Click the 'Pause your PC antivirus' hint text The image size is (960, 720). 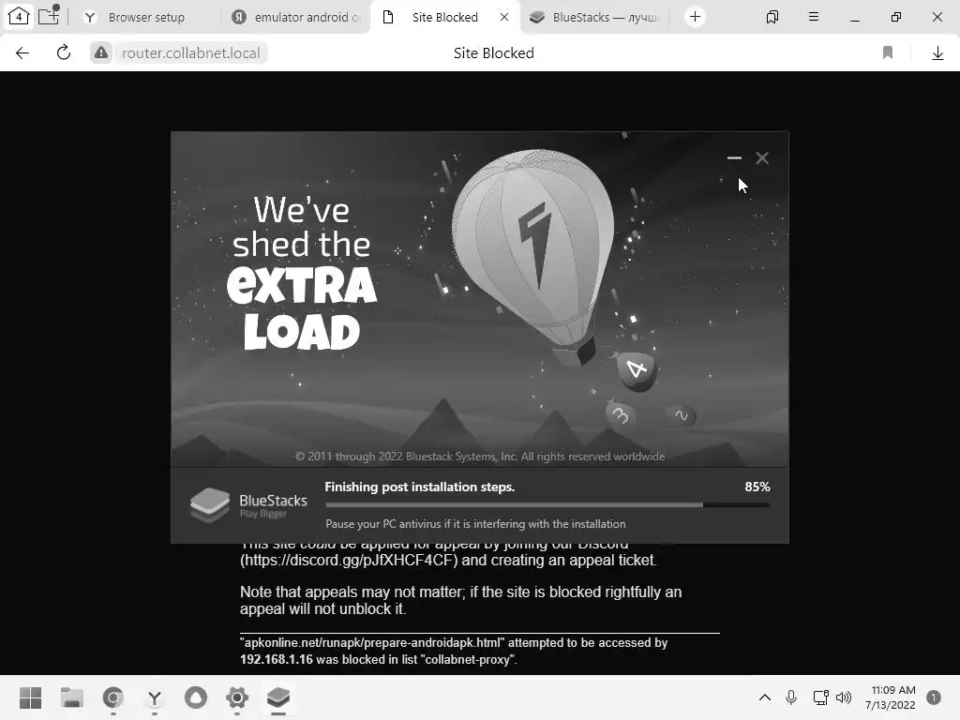point(475,524)
